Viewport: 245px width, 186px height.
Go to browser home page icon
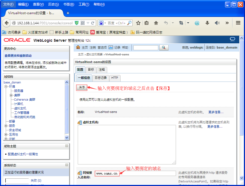156,23
